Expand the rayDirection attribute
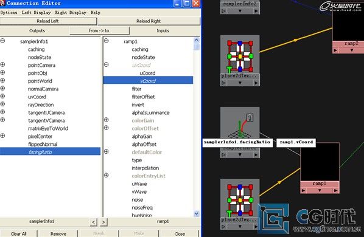The width and height of the screenshot is (364, 237). tap(2, 104)
